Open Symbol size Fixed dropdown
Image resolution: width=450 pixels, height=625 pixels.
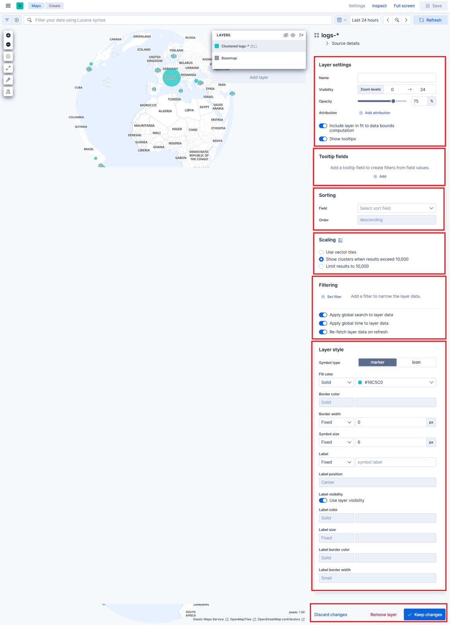(336, 442)
